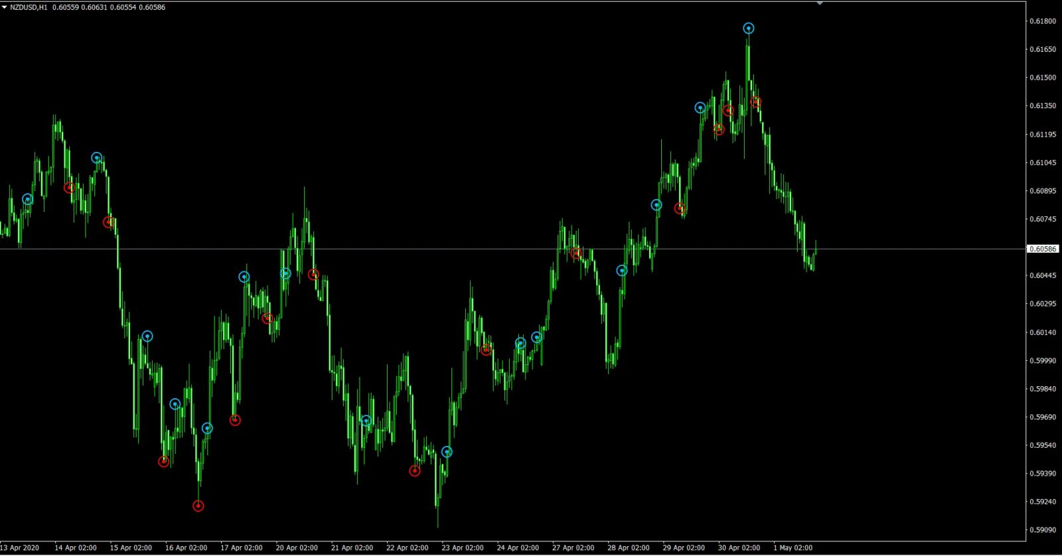Click the 17 Apr 02:00 time label

pyautogui.click(x=242, y=548)
